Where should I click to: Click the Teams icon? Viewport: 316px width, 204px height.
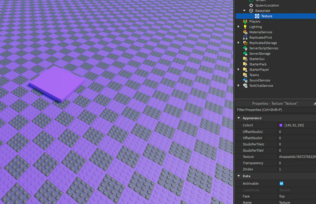[245, 75]
